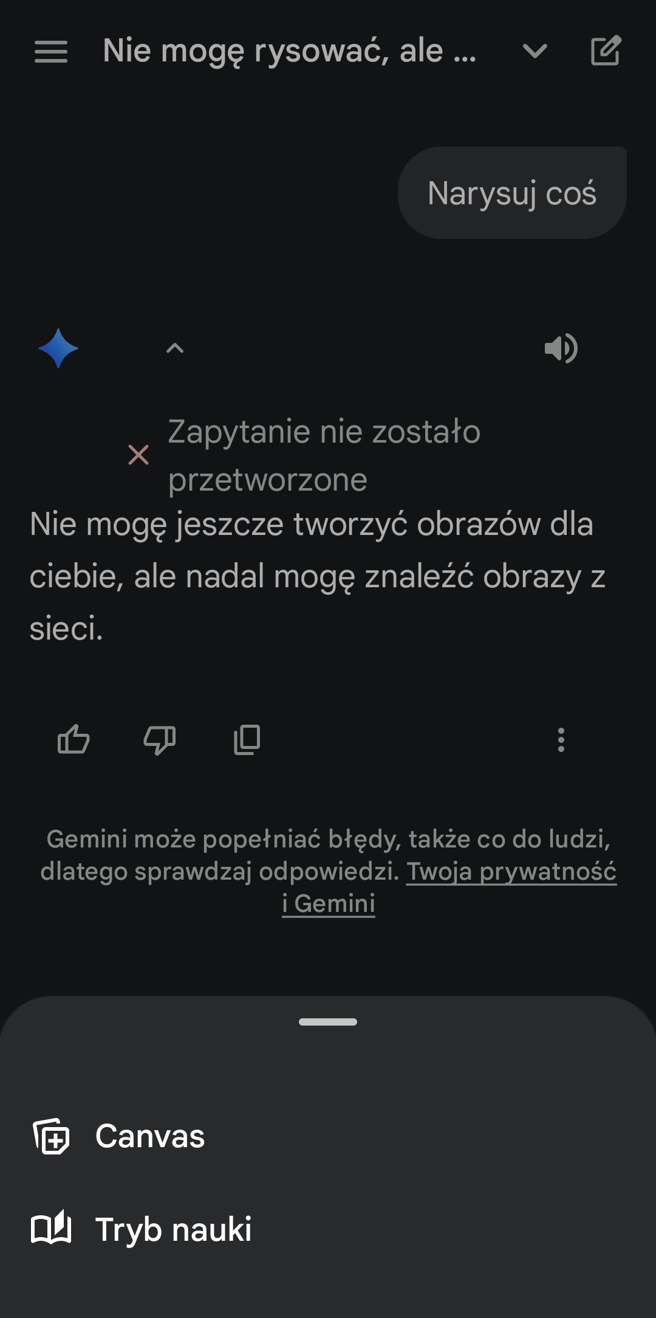Open the "Twoja prywatność i Gemini" link
This screenshot has height=1318, width=656.
pyautogui.click(x=511, y=872)
